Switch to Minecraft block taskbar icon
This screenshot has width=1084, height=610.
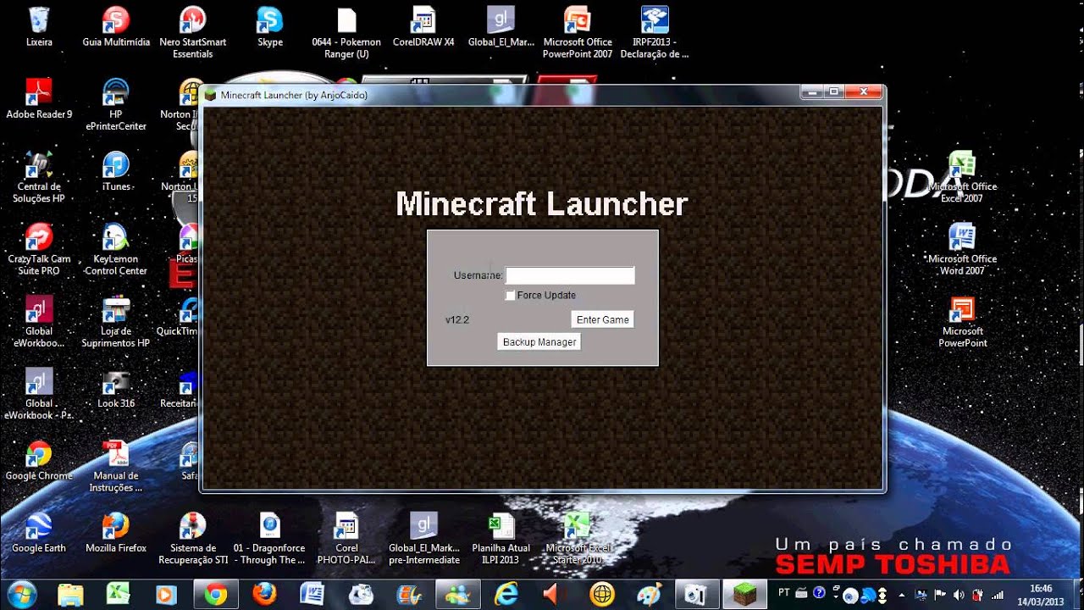(x=747, y=594)
